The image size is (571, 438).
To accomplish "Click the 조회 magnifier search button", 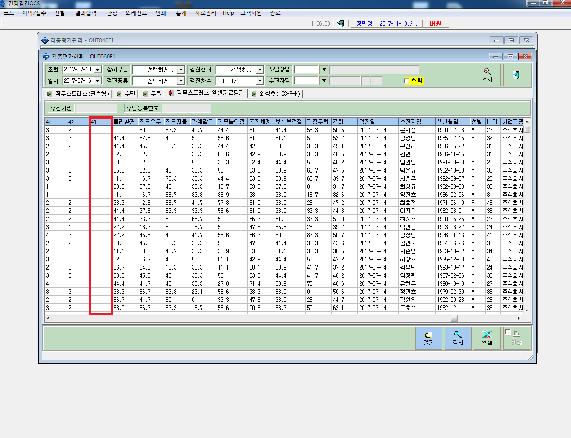I will click(487, 75).
